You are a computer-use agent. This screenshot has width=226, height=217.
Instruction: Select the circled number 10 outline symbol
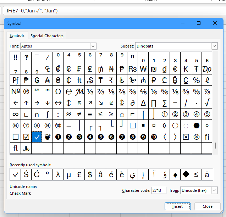point(58,126)
